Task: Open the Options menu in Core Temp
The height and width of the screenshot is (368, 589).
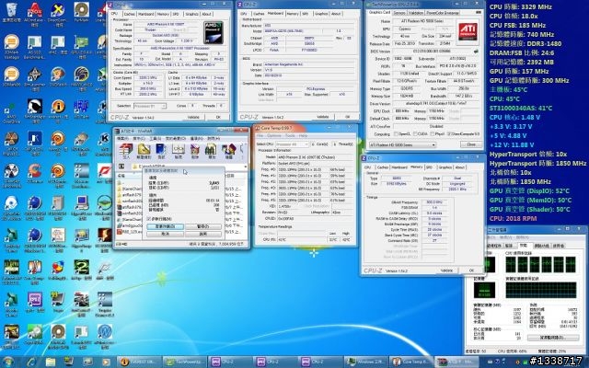Action: pyautogui.click(x=274, y=135)
